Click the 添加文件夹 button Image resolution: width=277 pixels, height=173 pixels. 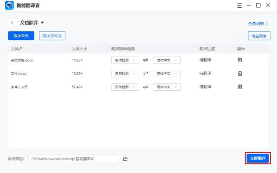[52, 36]
